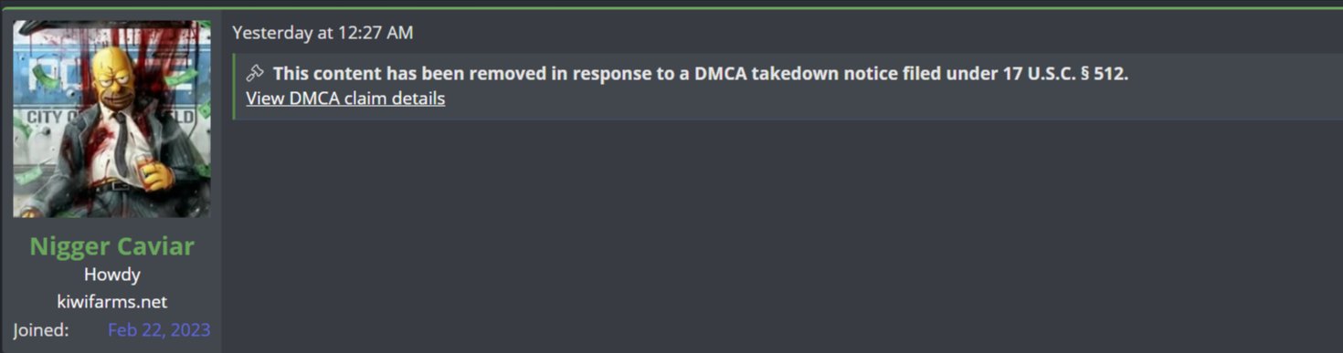Click the green line above the post
This screenshot has width=1343, height=353.
pos(671,8)
